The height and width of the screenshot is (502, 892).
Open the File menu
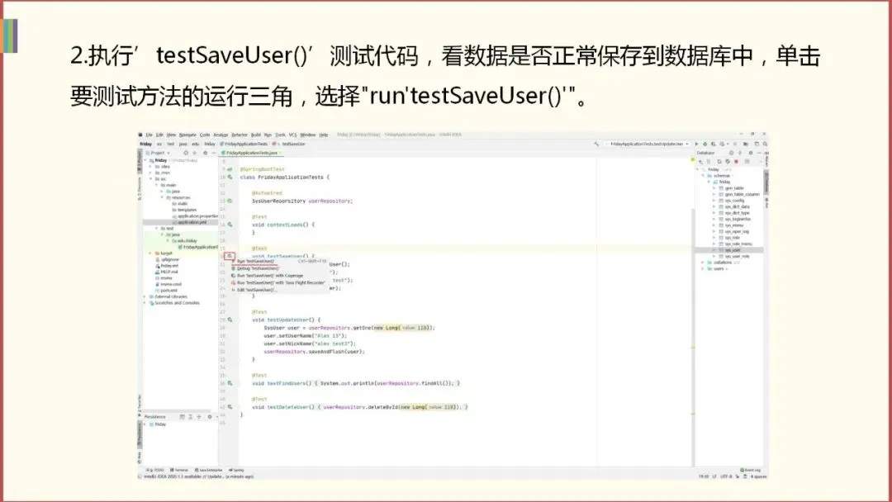click(x=149, y=135)
